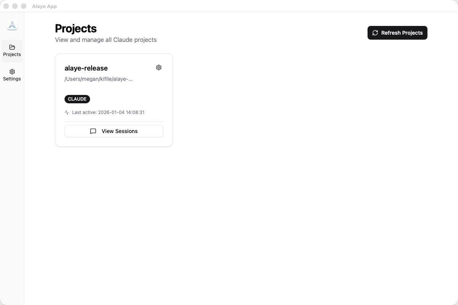Open the Settings gear icon in sidebar

click(12, 72)
